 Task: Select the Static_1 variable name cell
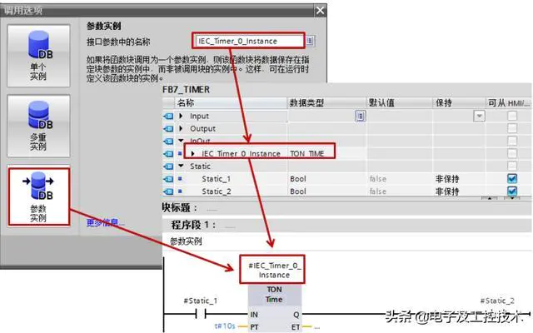pos(217,179)
